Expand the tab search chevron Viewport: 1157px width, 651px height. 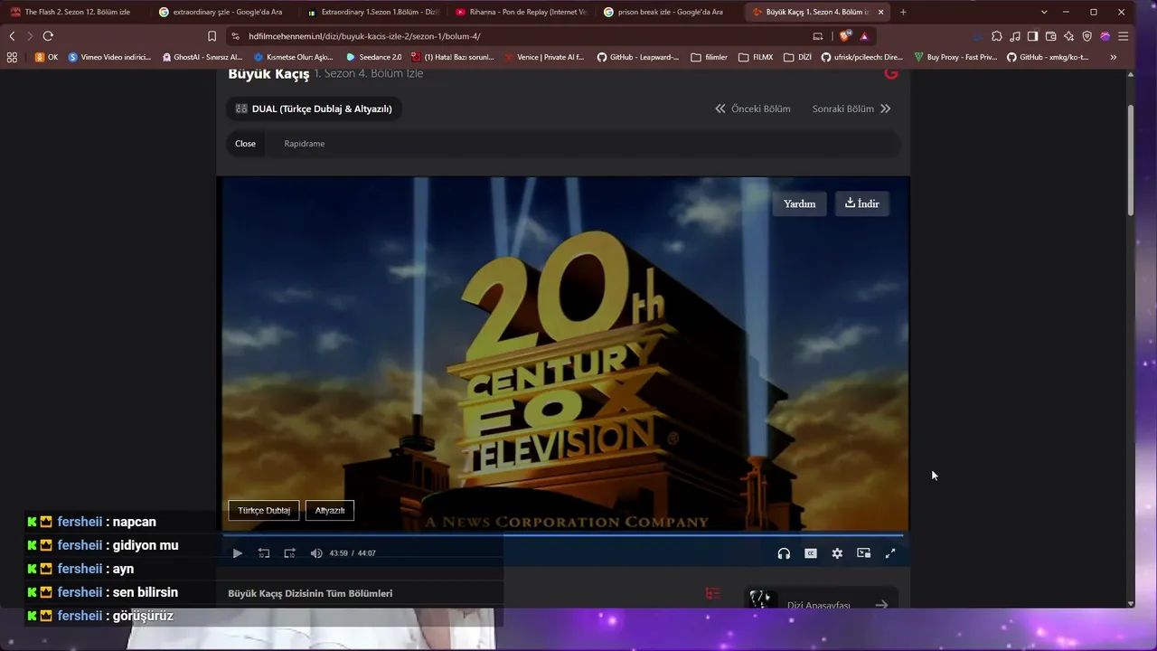point(1044,12)
